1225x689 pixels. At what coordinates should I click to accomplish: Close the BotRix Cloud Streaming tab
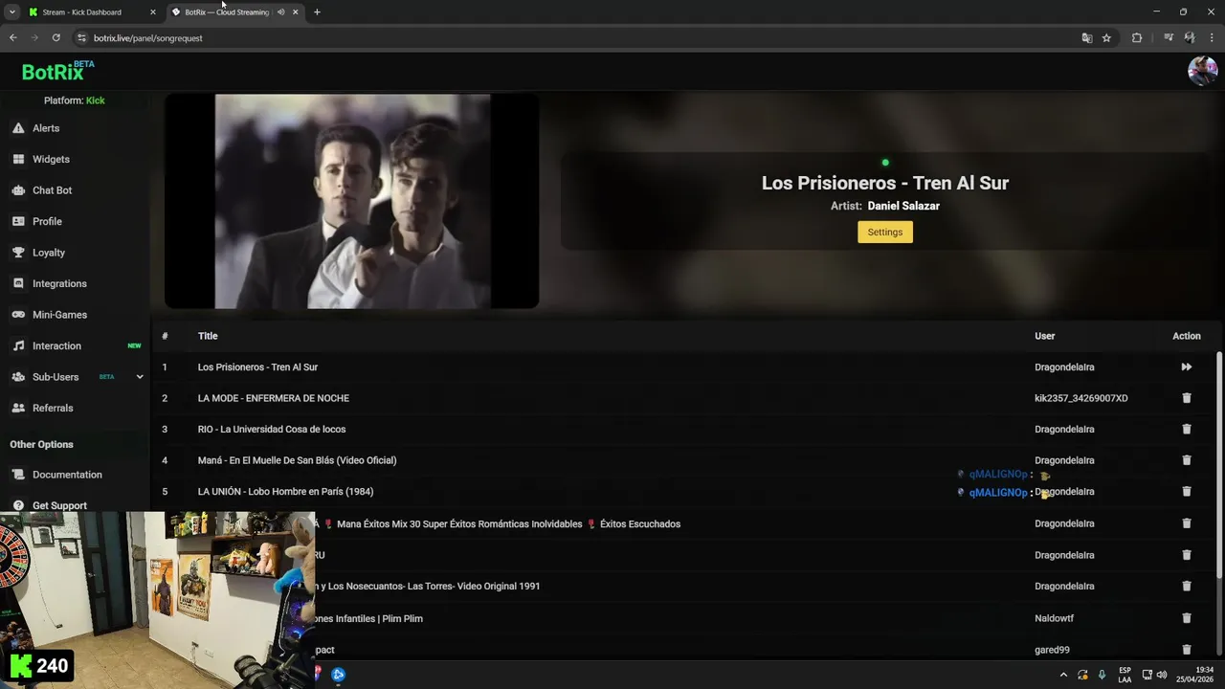pos(295,12)
